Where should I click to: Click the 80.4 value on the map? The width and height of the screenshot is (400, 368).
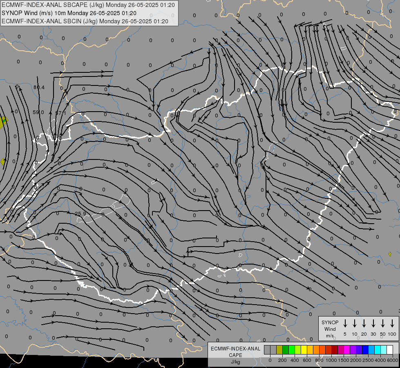pos(39,88)
